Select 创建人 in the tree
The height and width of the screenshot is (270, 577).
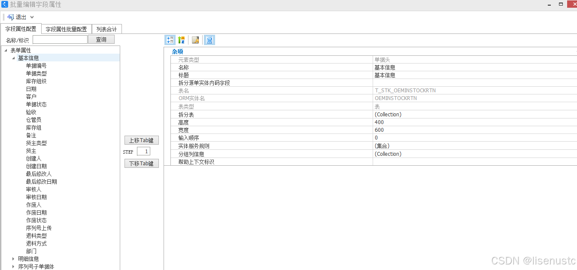coord(33,158)
